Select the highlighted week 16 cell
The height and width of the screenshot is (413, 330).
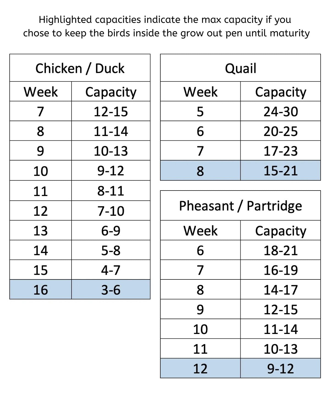[41, 290]
